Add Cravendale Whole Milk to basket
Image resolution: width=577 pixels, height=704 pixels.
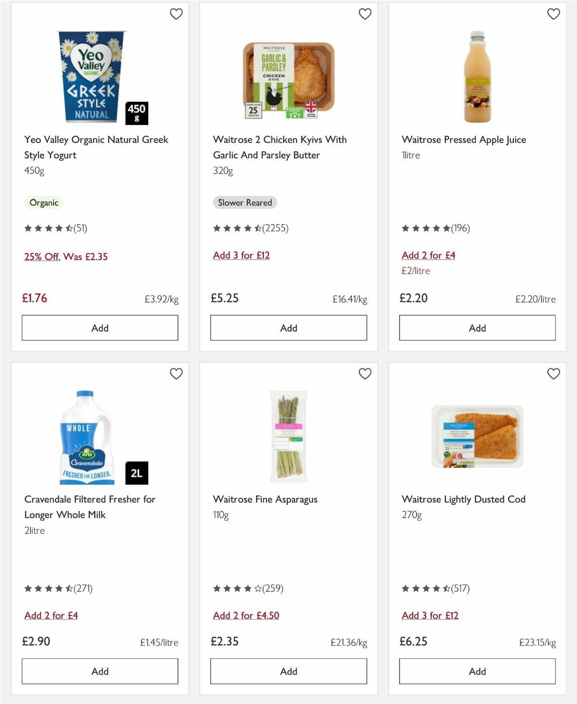pos(100,671)
